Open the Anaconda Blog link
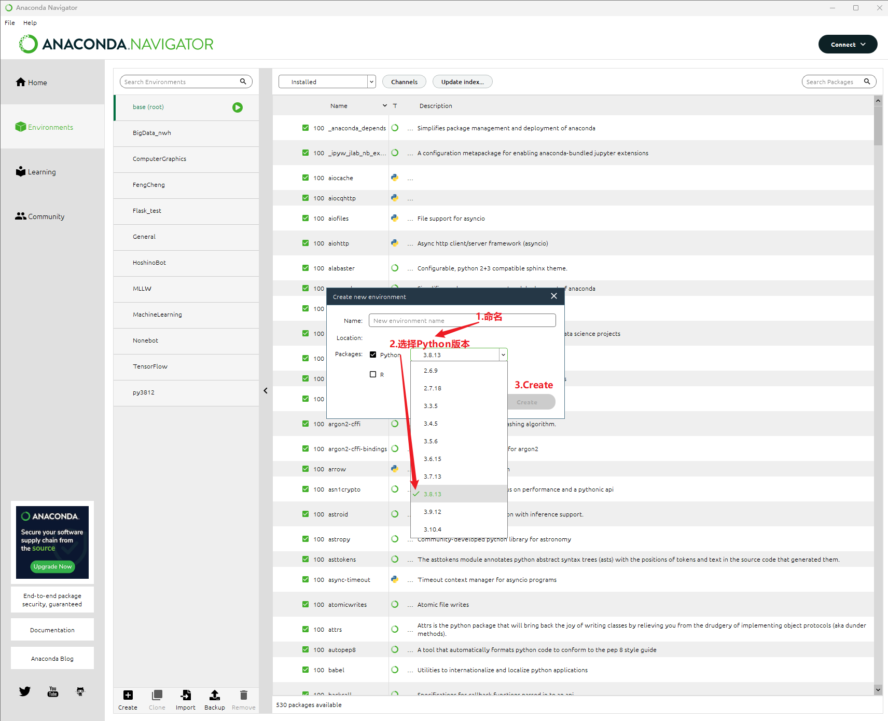The image size is (888, 721). [52, 658]
